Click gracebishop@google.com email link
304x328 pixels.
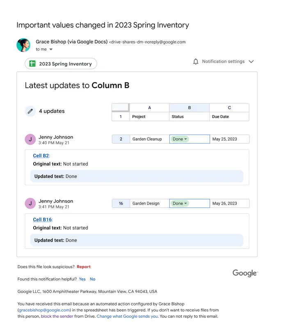tap(44, 310)
